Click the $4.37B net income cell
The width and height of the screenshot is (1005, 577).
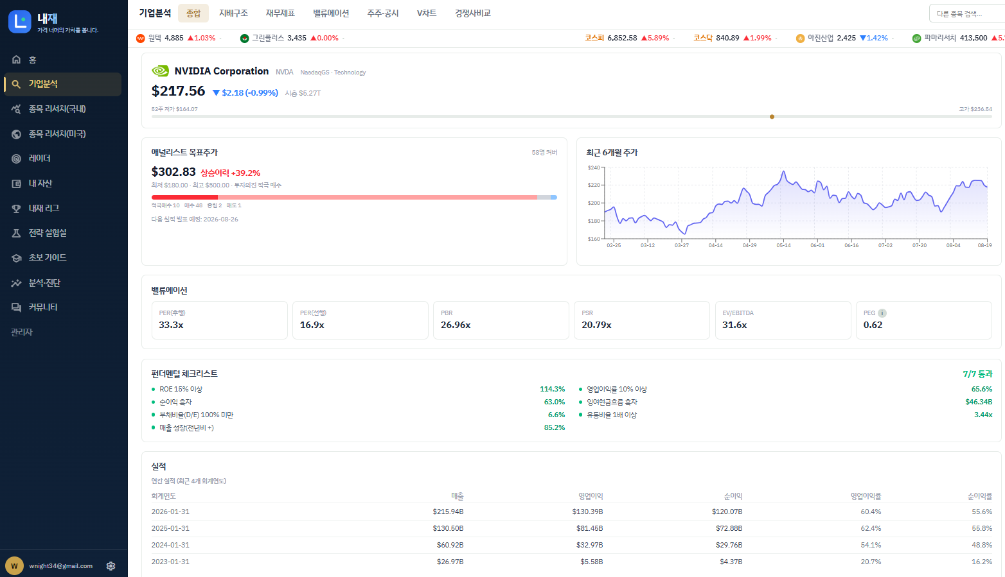[x=731, y=562]
